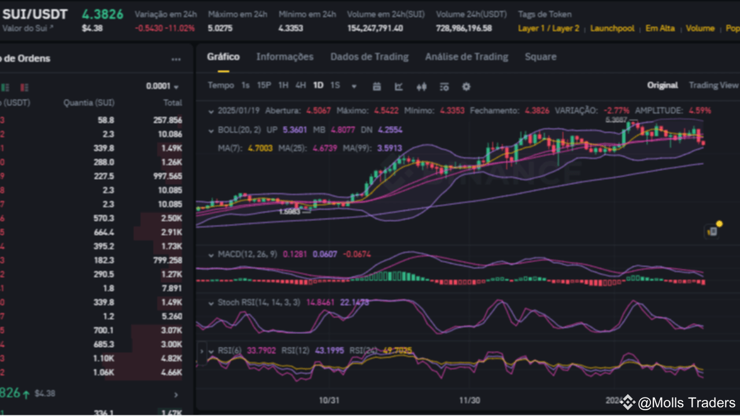This screenshot has width=740, height=416.
Task: Change candlestick chart type icon
Action: [x=421, y=87]
